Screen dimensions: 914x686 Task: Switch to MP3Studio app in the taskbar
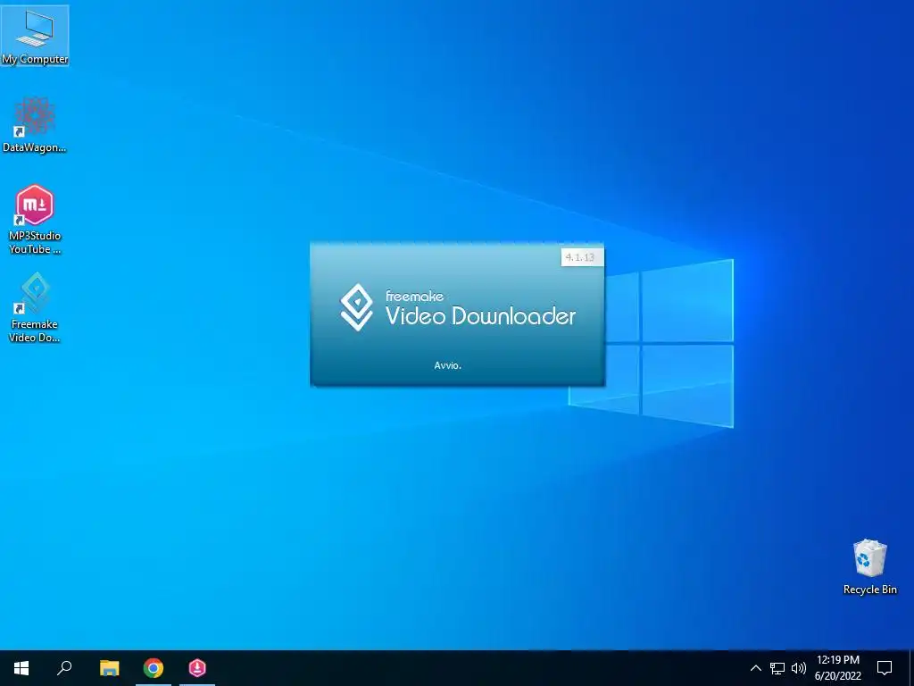[x=197, y=668]
